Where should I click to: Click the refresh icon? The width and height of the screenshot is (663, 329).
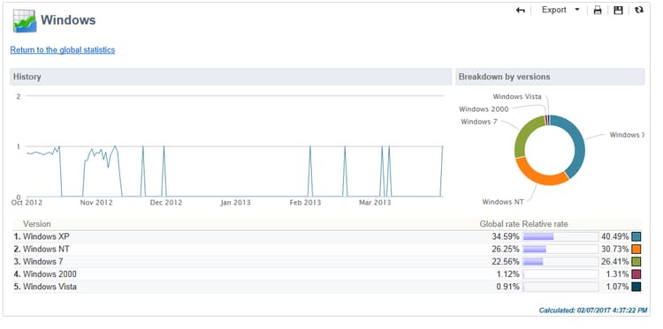point(638,10)
